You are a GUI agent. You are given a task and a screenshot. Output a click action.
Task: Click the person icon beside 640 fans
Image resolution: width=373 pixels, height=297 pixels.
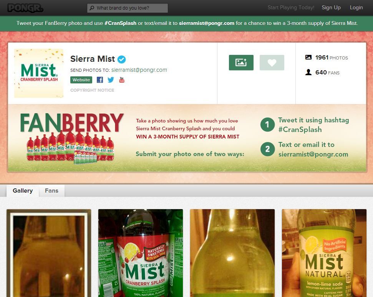tap(308, 72)
